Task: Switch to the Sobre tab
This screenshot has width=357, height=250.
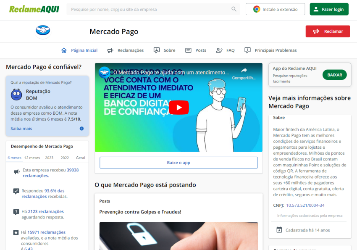Action: click(164, 50)
